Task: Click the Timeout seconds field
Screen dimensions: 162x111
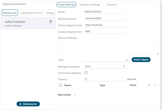Action: click(105, 79)
